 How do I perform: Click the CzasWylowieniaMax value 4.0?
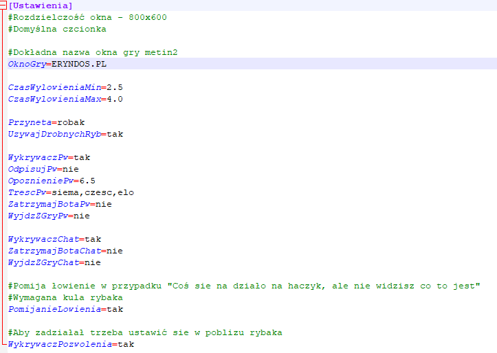coord(115,99)
